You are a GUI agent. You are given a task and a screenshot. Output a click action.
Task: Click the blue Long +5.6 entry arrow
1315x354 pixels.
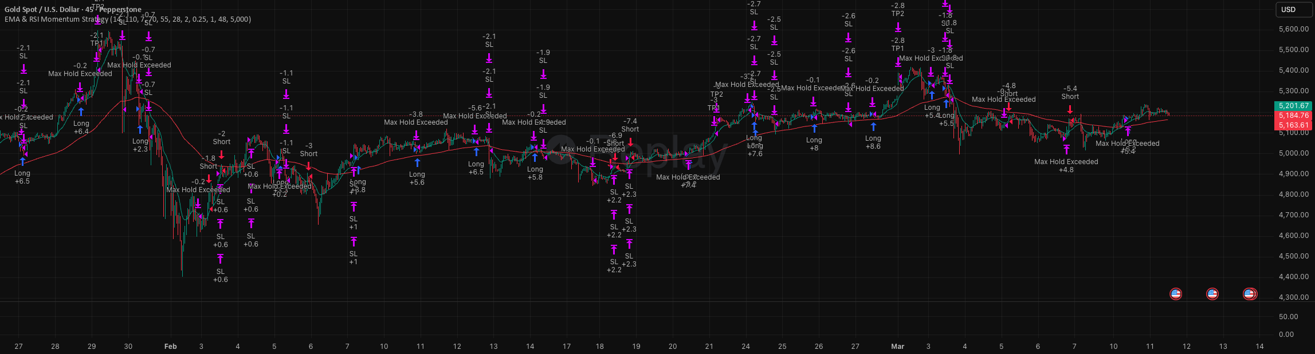[x=417, y=163]
